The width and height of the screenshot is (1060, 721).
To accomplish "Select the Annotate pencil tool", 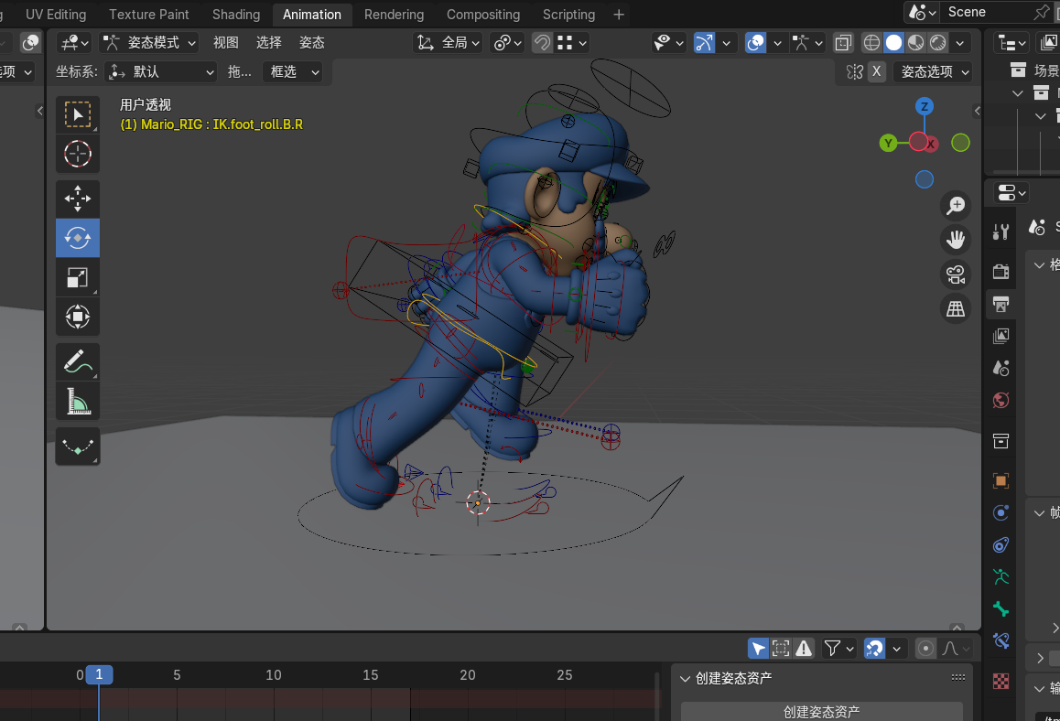I will pyautogui.click(x=78, y=361).
